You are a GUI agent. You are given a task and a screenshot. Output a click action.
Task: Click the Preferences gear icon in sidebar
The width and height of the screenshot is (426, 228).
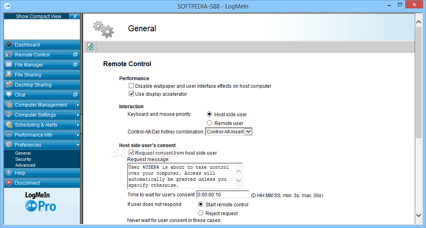click(9, 145)
